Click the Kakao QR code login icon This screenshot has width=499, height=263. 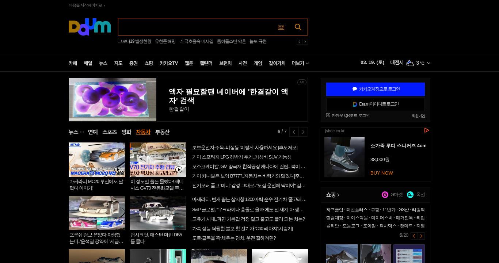click(328, 115)
